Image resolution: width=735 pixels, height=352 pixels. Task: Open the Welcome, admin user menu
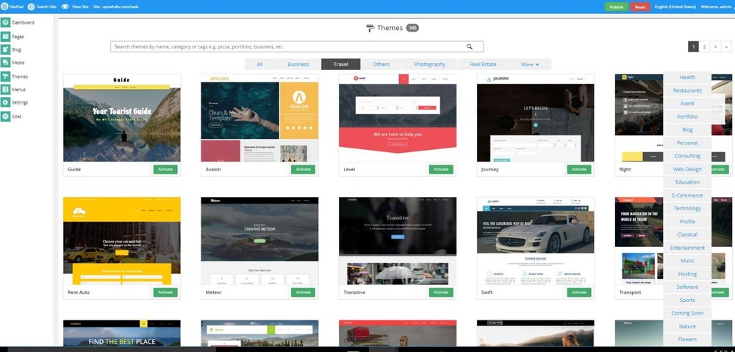click(x=716, y=7)
